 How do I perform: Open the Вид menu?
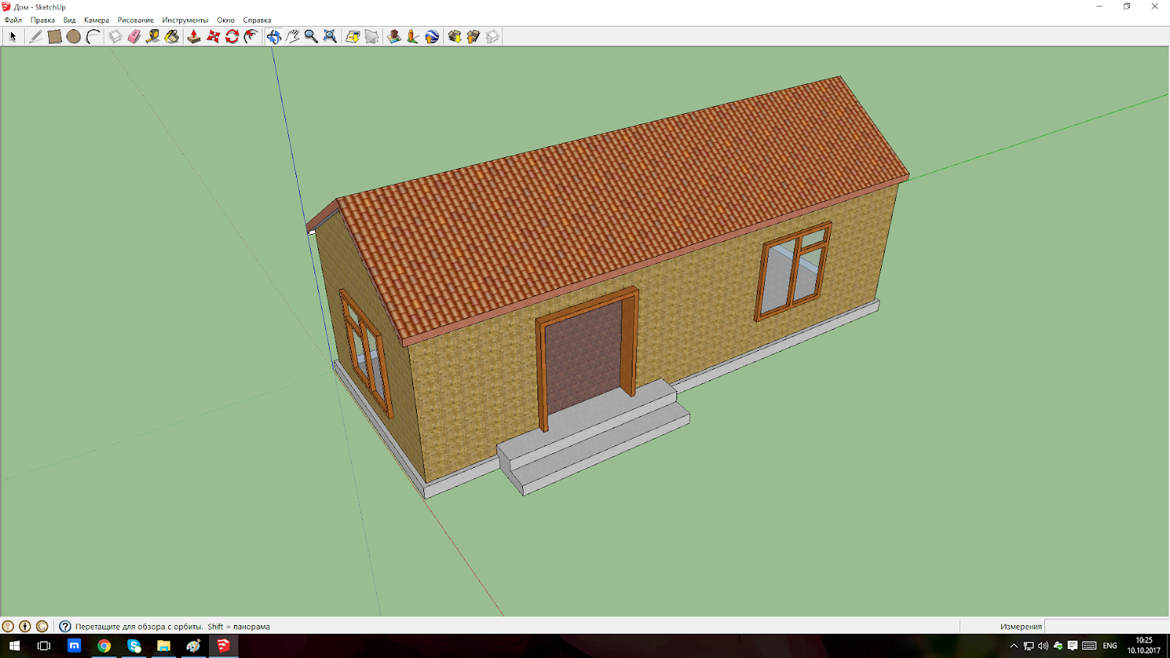pyautogui.click(x=69, y=20)
